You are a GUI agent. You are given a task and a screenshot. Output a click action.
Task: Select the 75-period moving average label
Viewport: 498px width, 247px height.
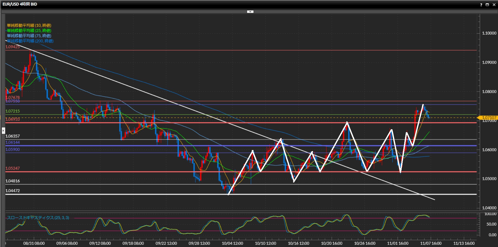[x=29, y=36]
